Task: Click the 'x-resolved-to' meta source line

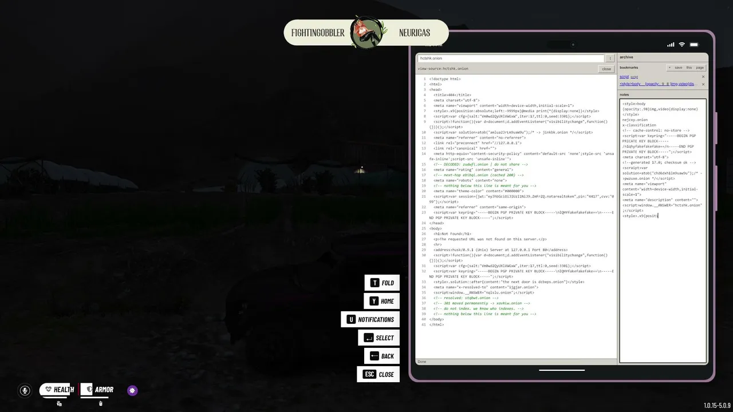Action: (486, 287)
